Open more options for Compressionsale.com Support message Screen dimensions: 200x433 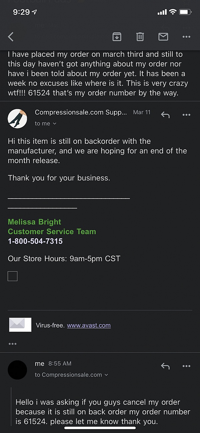(186, 115)
